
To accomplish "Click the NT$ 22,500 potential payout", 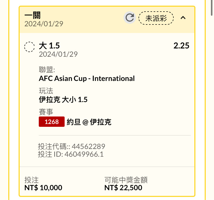I will tap(123, 188).
